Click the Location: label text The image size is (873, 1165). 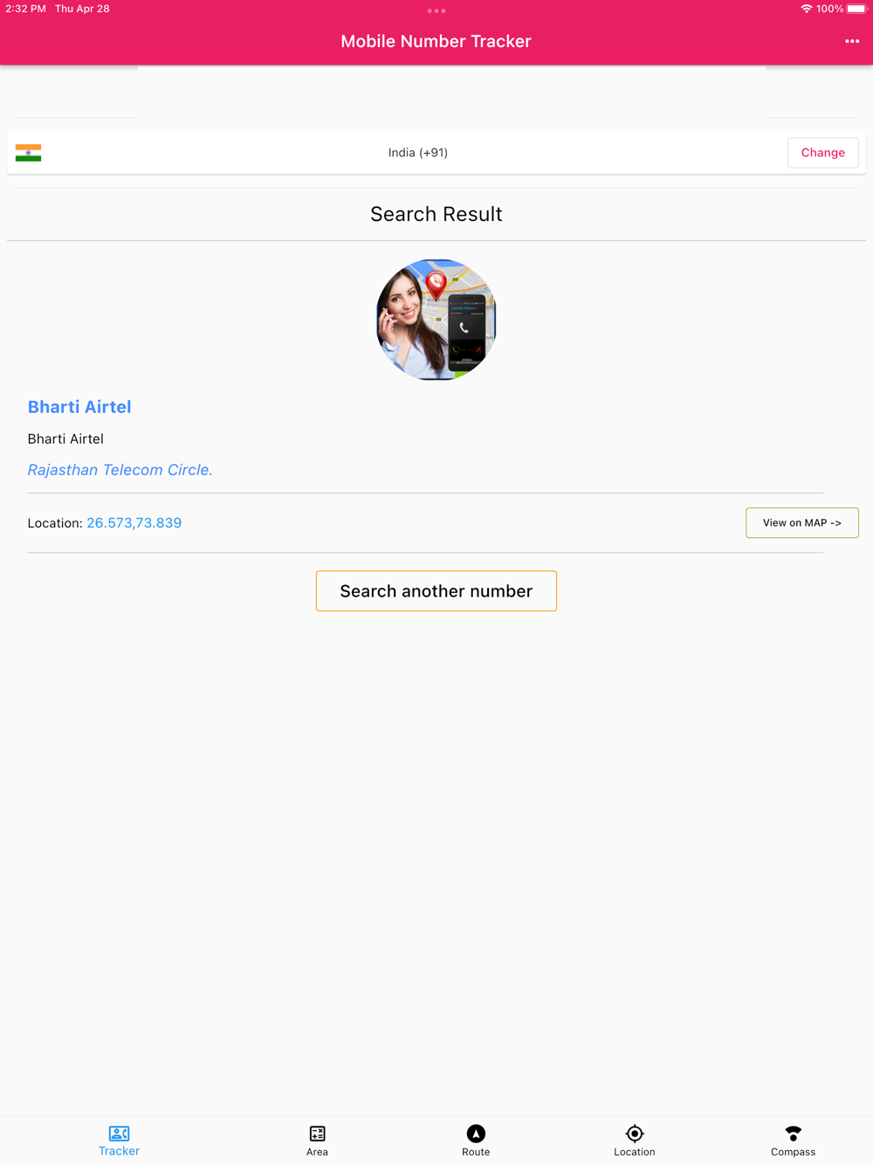[x=55, y=523]
